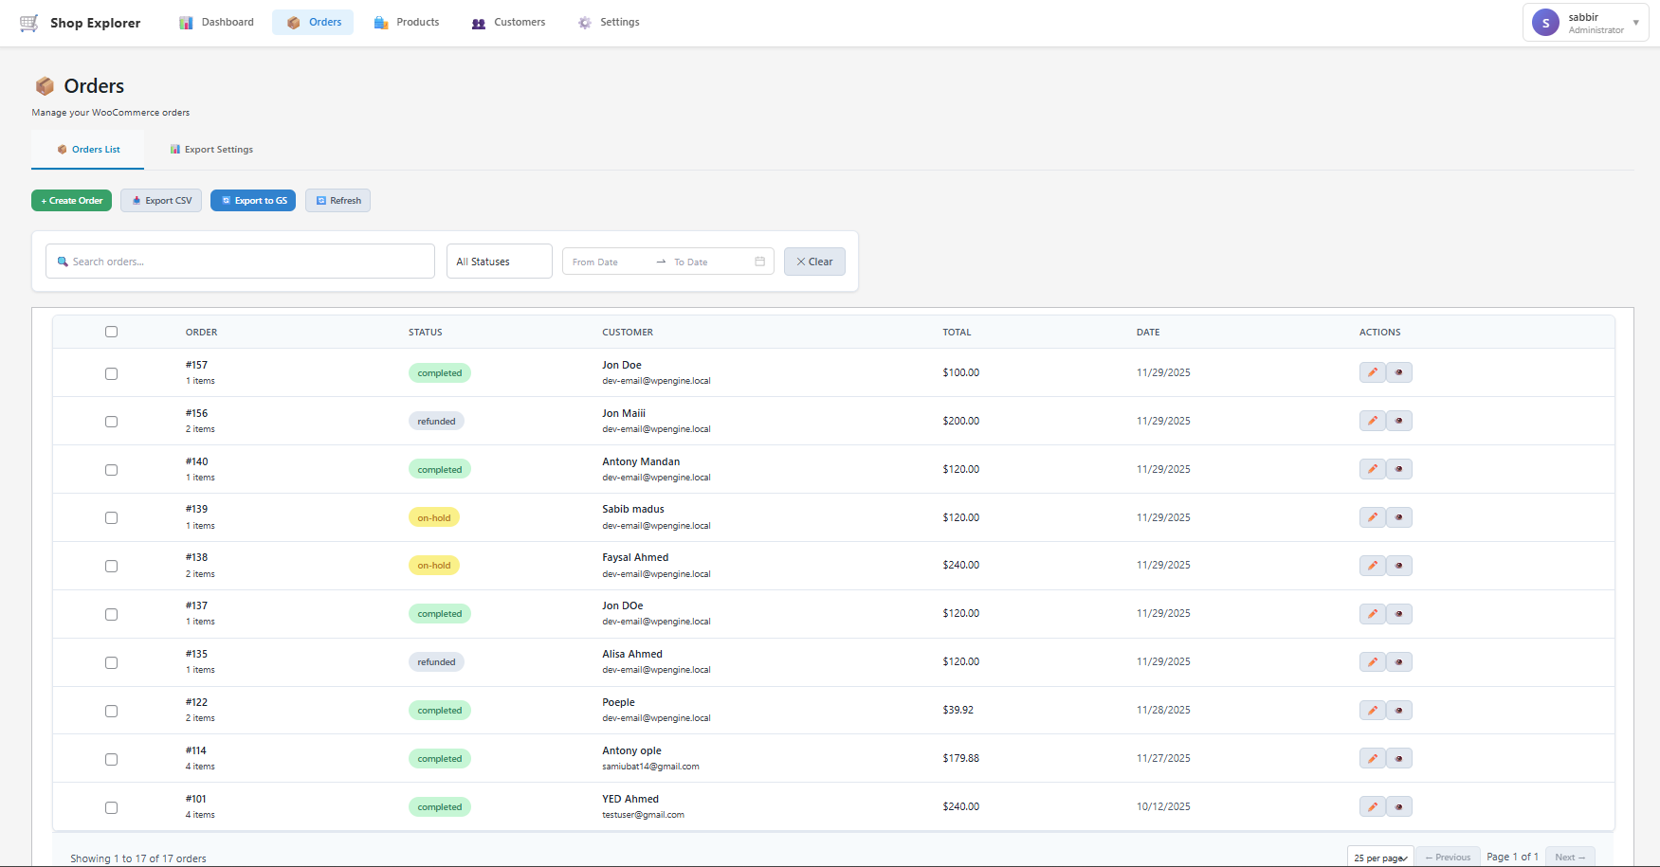The width and height of the screenshot is (1660, 867).
Task: Switch to the Export Settings tab
Action: [211, 150]
